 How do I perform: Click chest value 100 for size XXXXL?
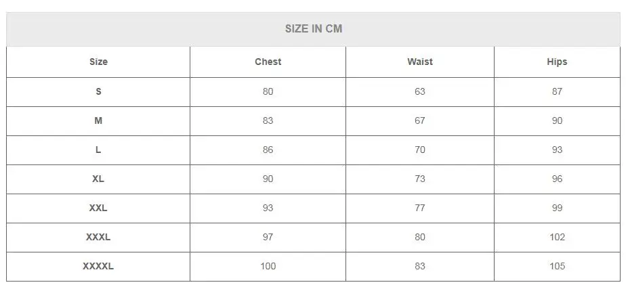point(268,266)
